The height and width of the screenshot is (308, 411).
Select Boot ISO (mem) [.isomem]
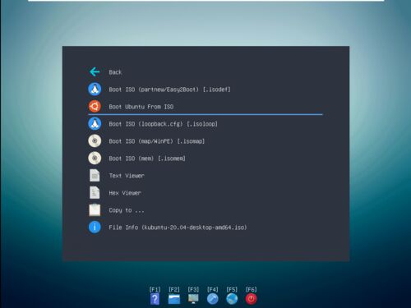(x=147, y=159)
